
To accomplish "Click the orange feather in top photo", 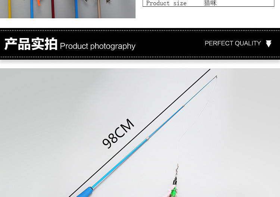I will [x=38, y=3].
